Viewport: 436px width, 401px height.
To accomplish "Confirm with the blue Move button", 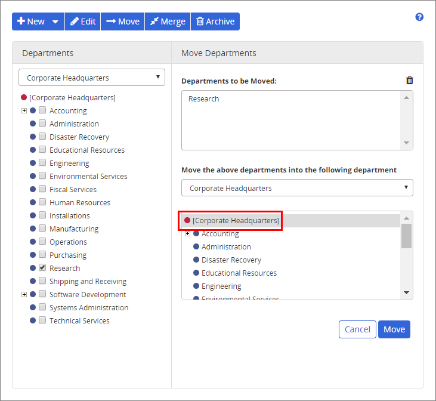I will tap(394, 329).
